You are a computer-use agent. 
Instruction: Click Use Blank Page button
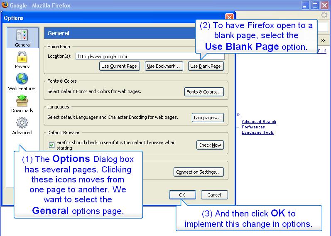coord(206,66)
